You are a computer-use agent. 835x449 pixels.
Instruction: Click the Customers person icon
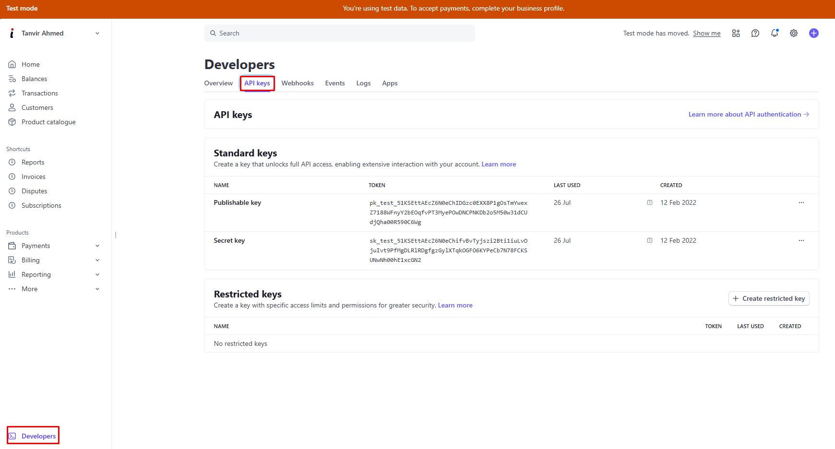click(x=12, y=107)
